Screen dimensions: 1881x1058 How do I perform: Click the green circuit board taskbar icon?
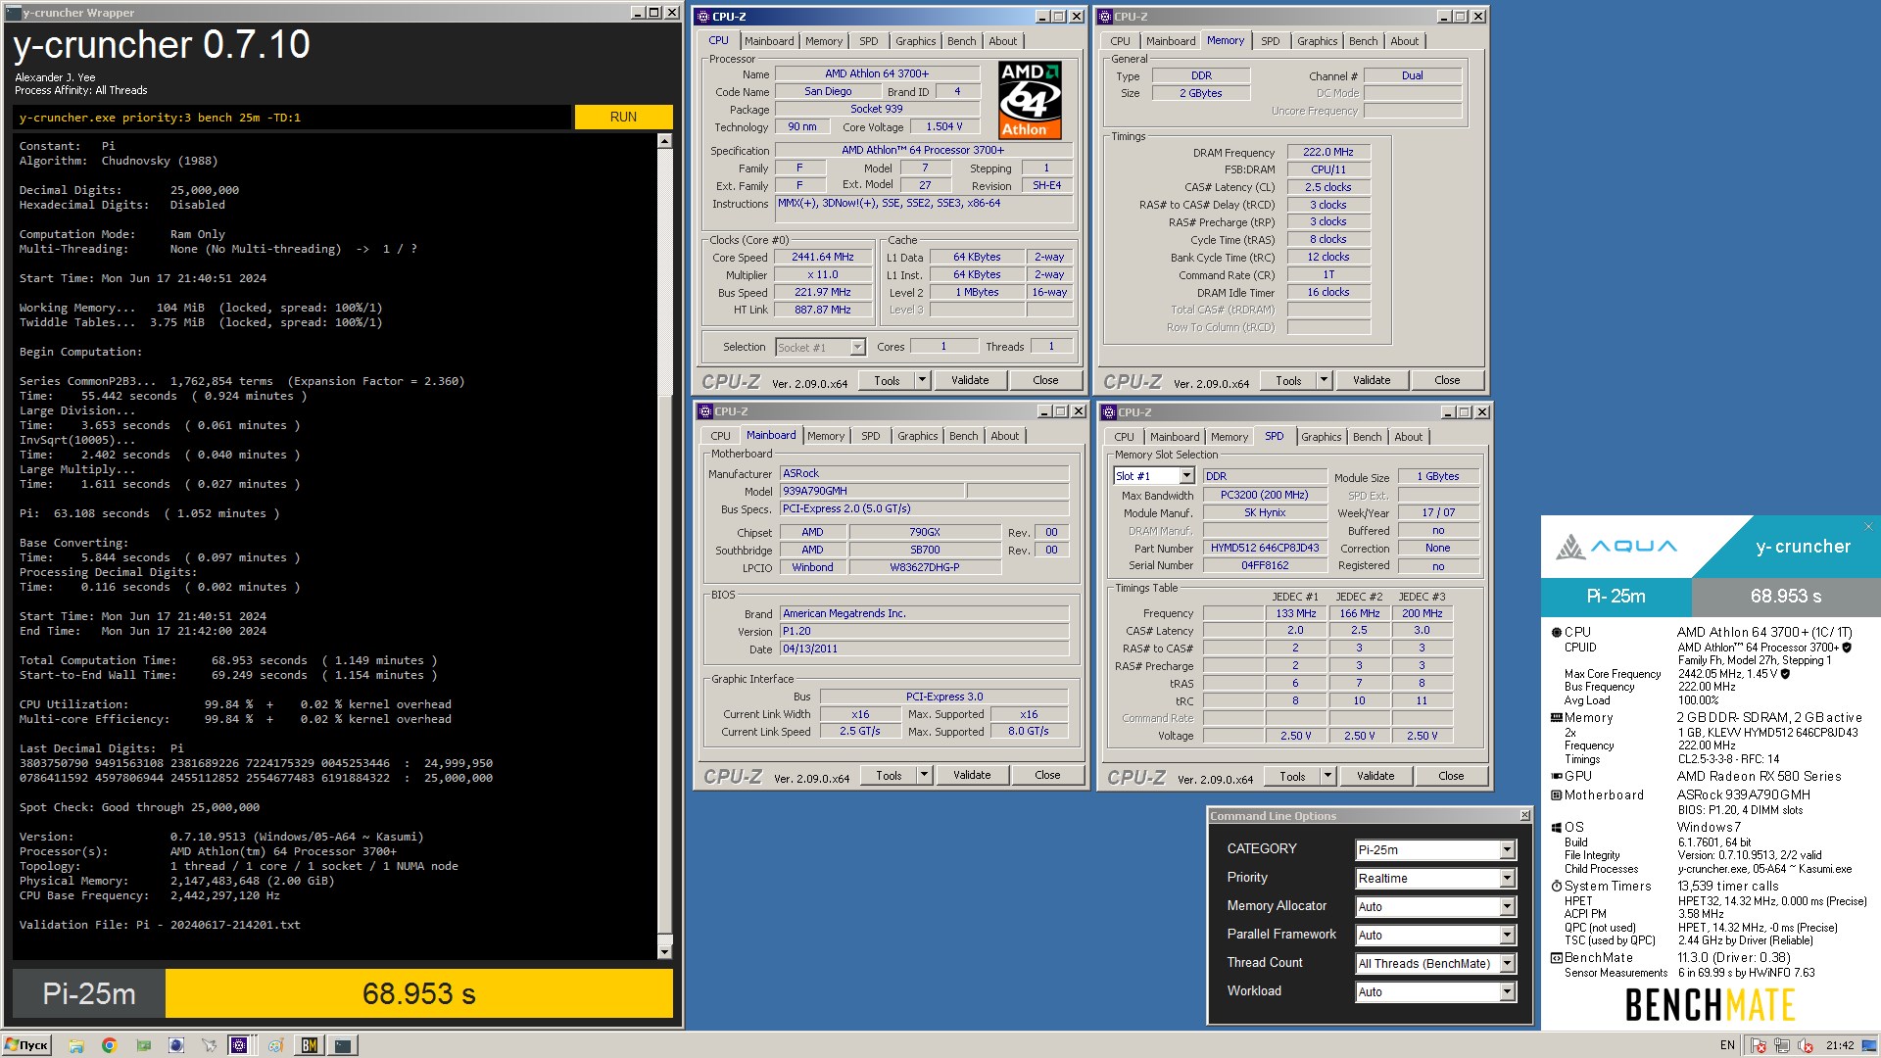click(143, 1045)
